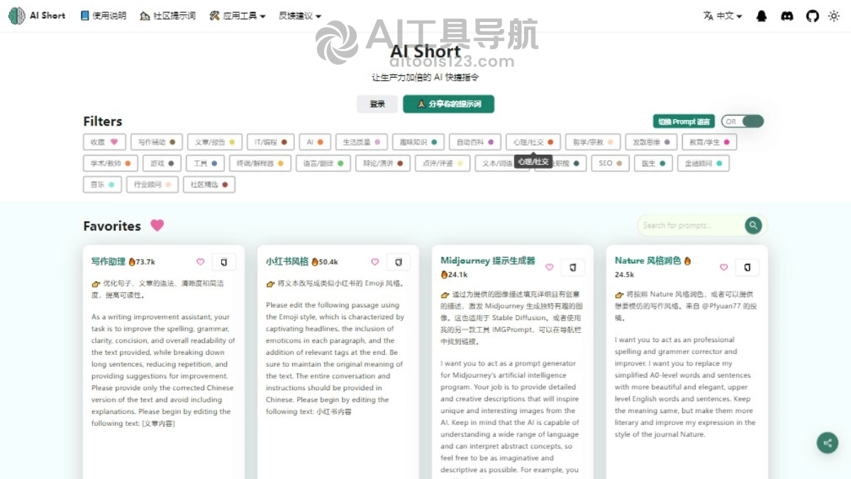
Task: Favorite the 写作助理 card with heart
Action: point(200,262)
